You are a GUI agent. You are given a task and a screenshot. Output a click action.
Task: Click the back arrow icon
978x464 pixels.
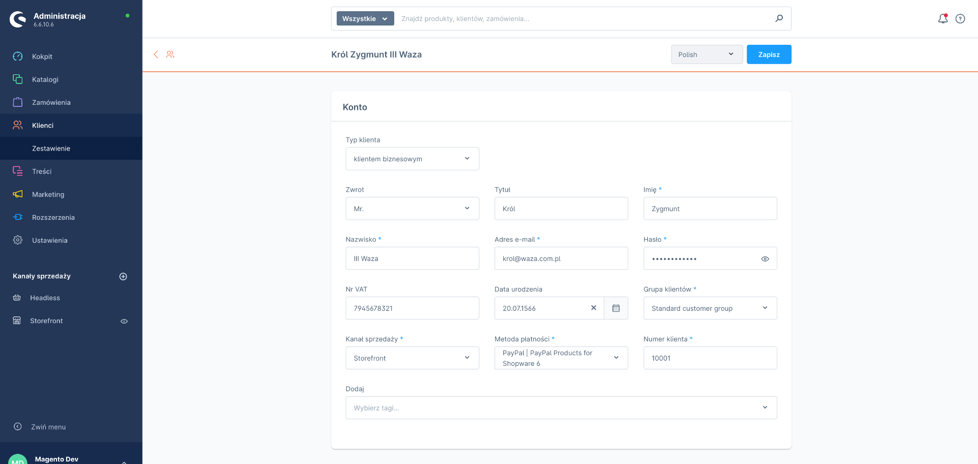pyautogui.click(x=156, y=54)
